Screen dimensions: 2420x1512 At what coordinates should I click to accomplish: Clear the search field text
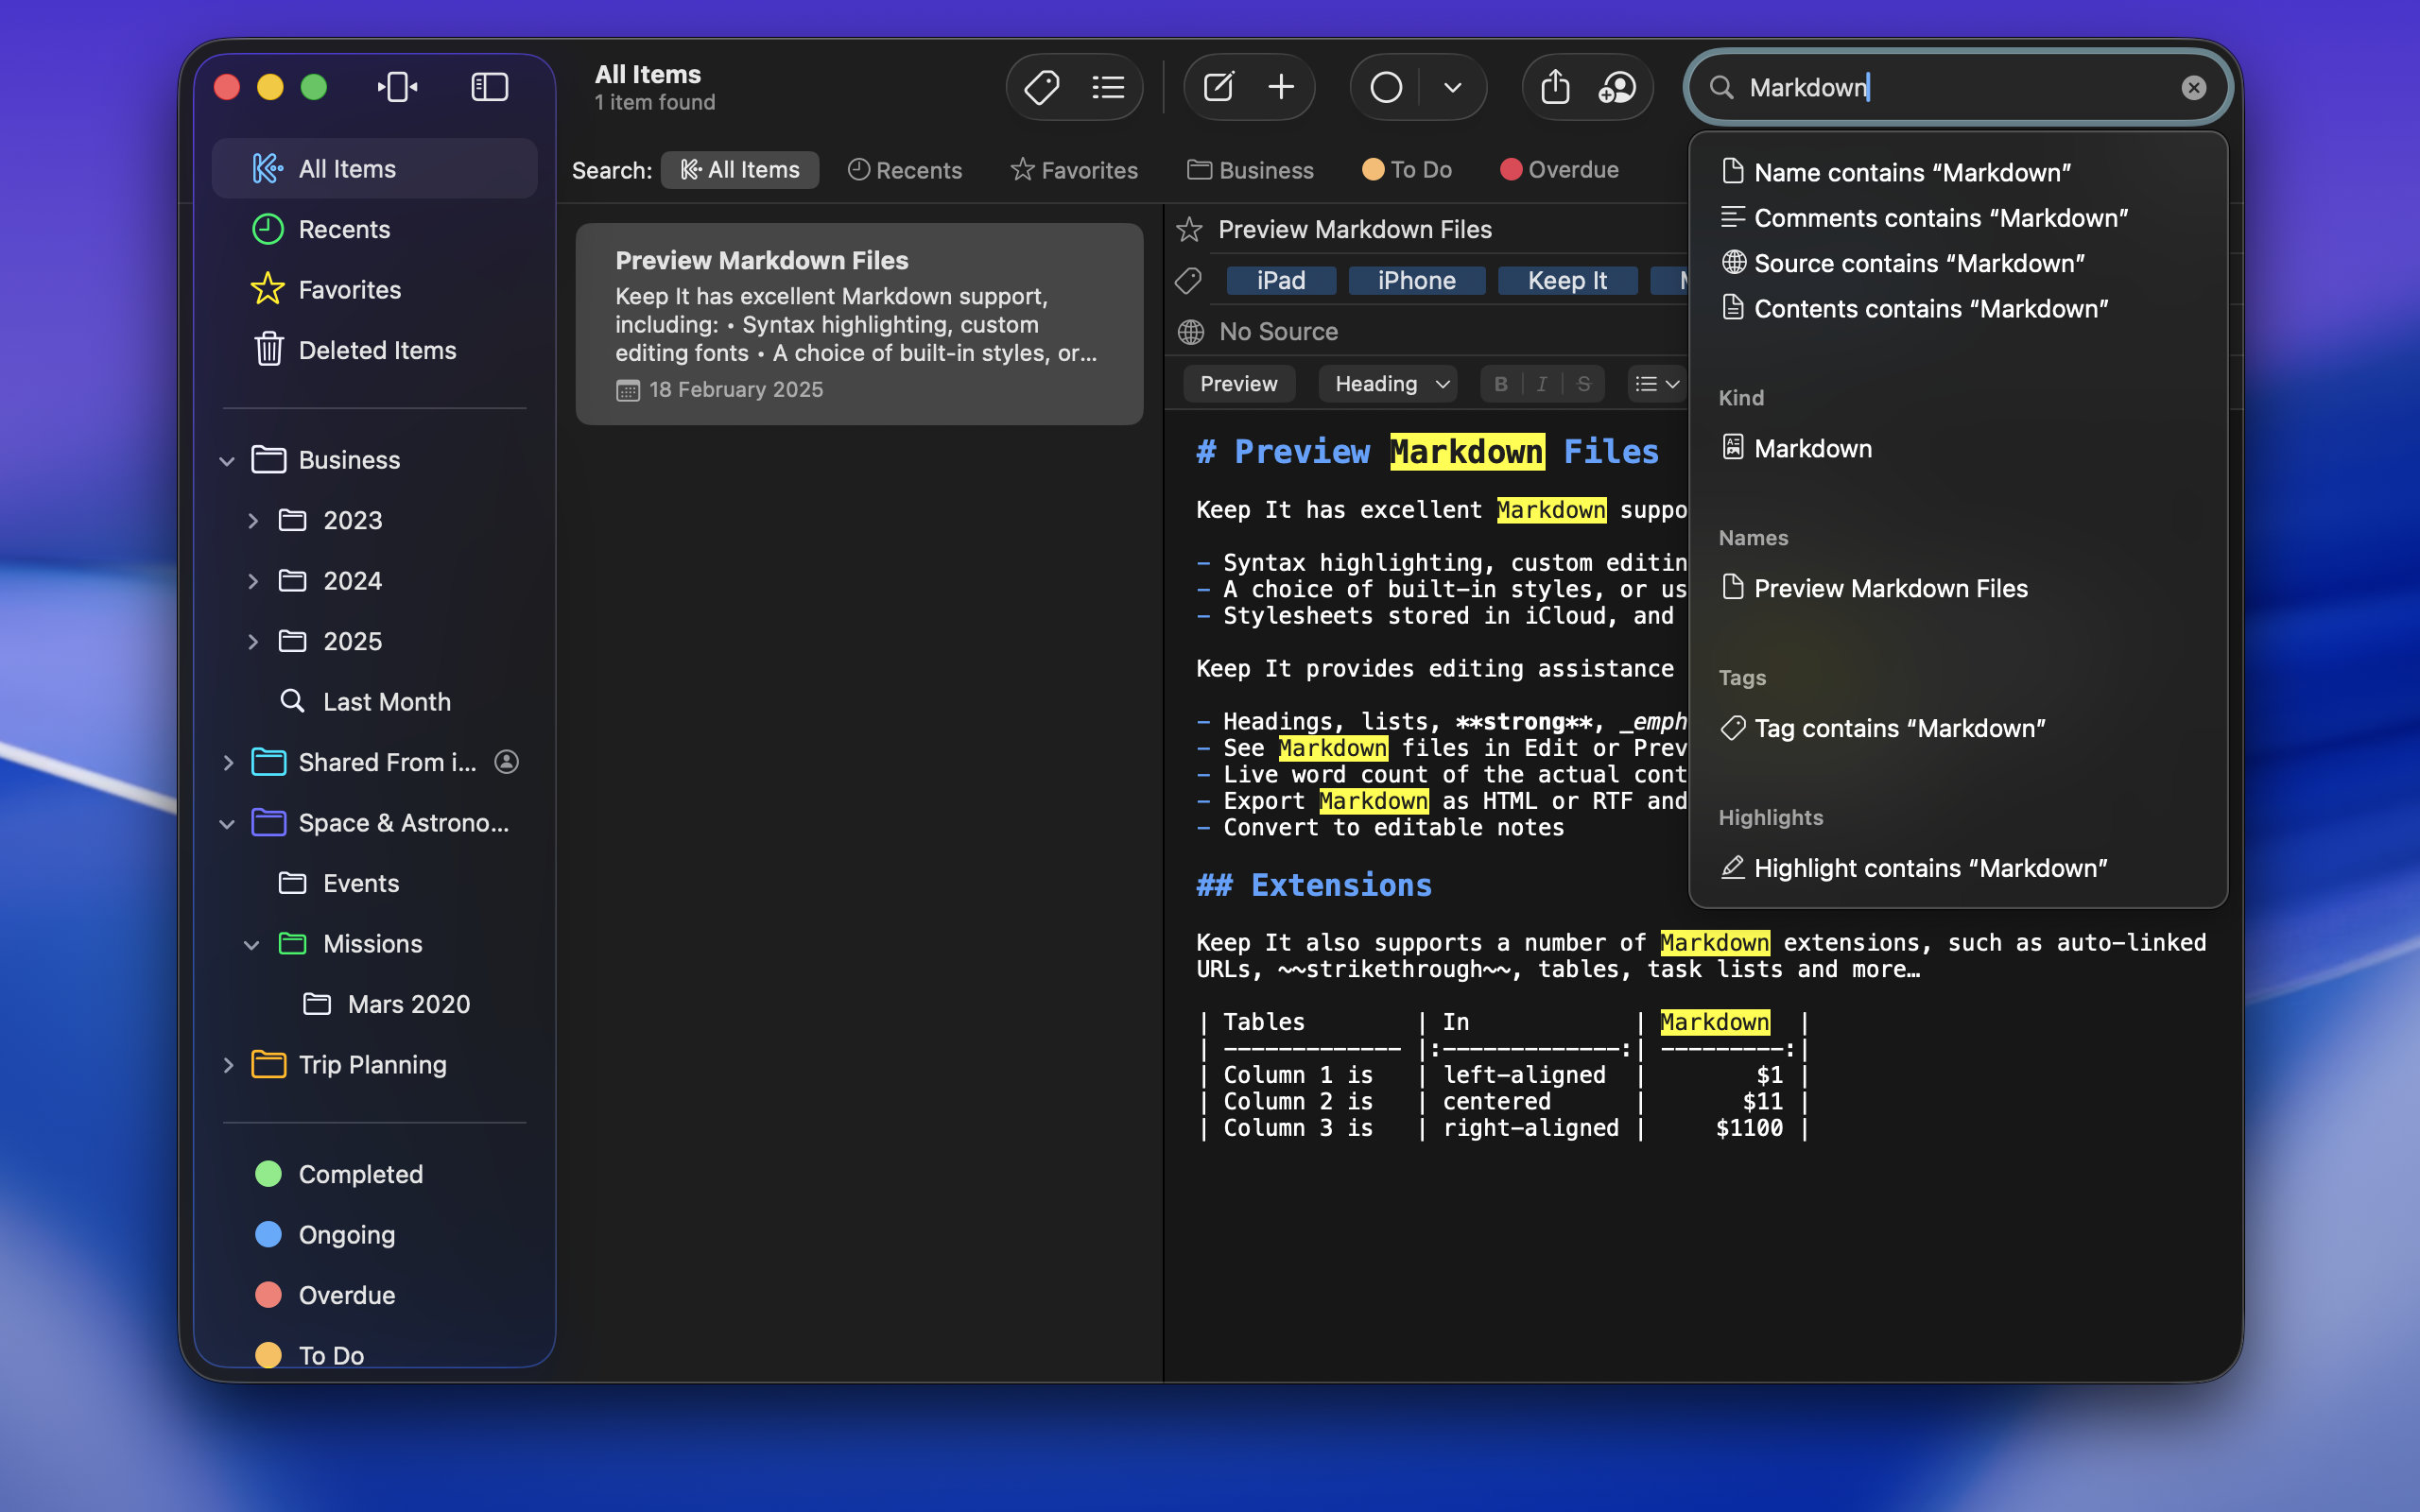point(2193,88)
